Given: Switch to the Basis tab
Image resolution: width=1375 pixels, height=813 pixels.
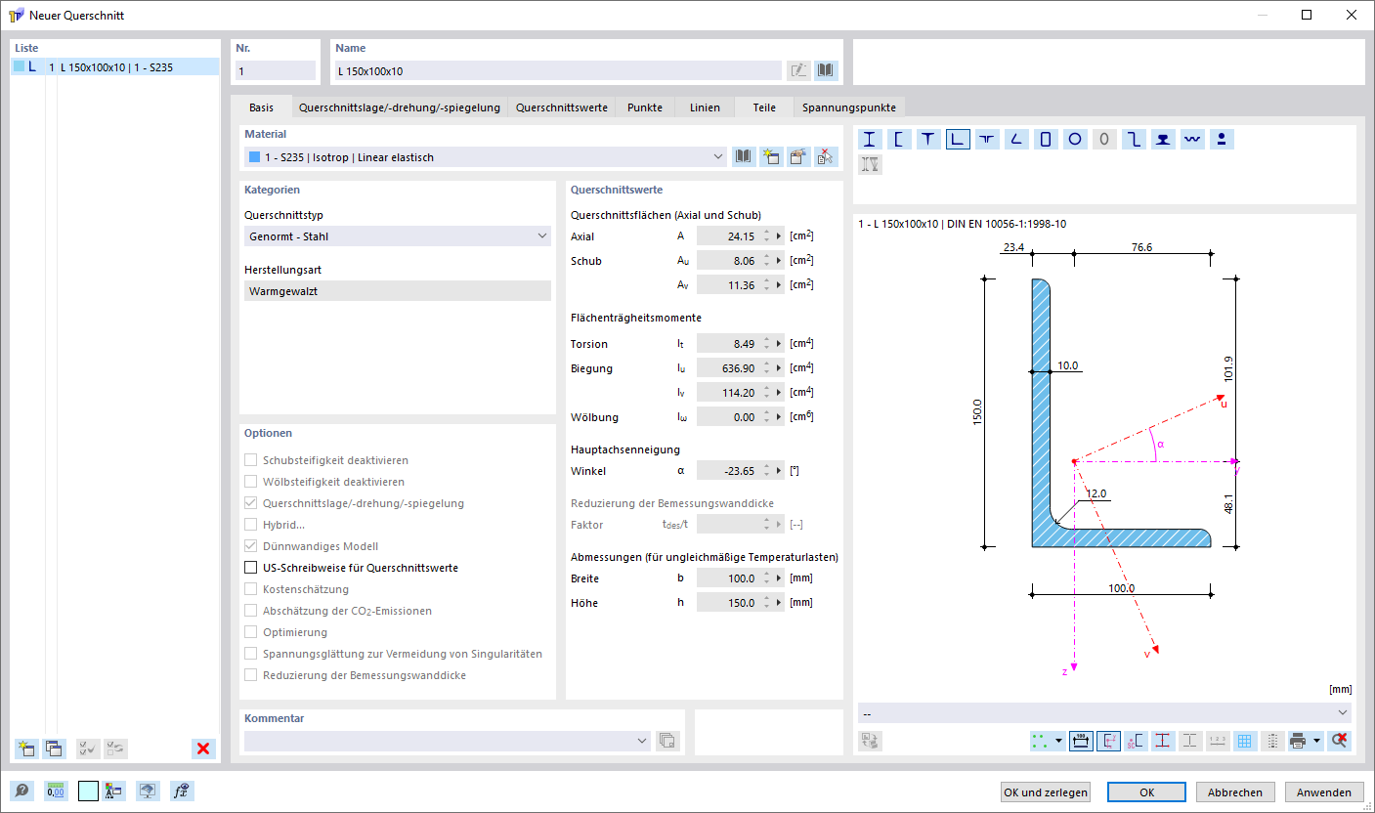Looking at the screenshot, I should tap(261, 107).
